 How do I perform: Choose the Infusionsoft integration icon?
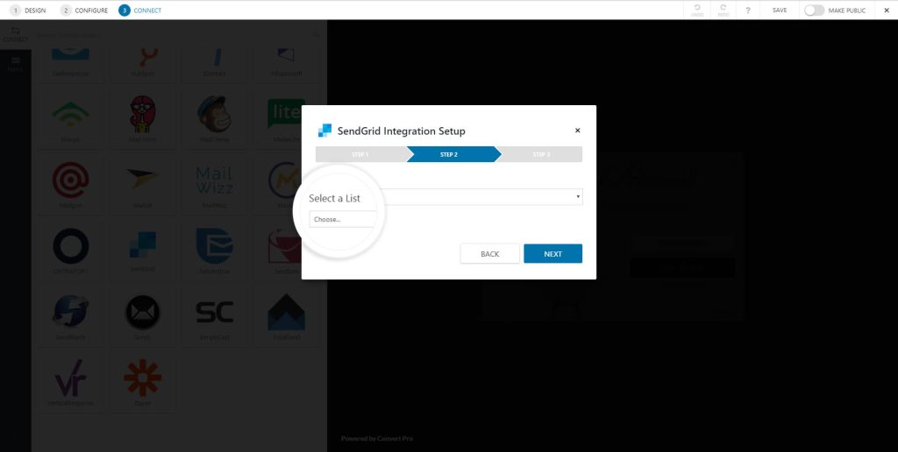[286, 54]
